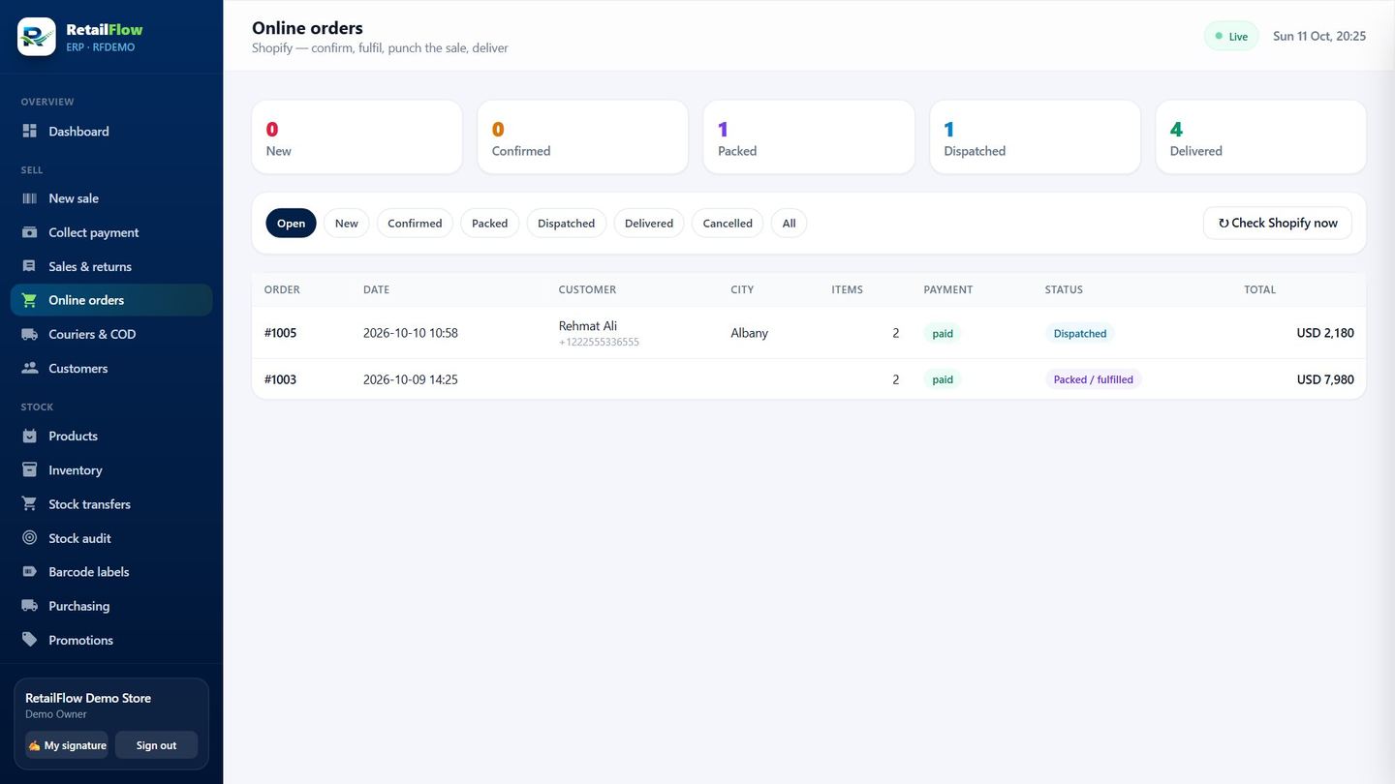Open the Delivered summary card
Viewport: 1395px width, 784px height.
click(x=1260, y=137)
